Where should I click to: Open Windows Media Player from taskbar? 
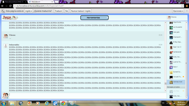pyautogui.click(x=38, y=103)
